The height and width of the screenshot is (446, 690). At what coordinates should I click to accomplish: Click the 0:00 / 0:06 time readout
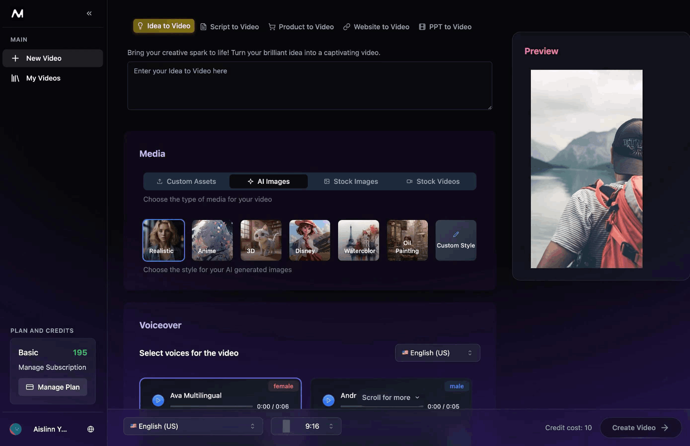coord(273,406)
